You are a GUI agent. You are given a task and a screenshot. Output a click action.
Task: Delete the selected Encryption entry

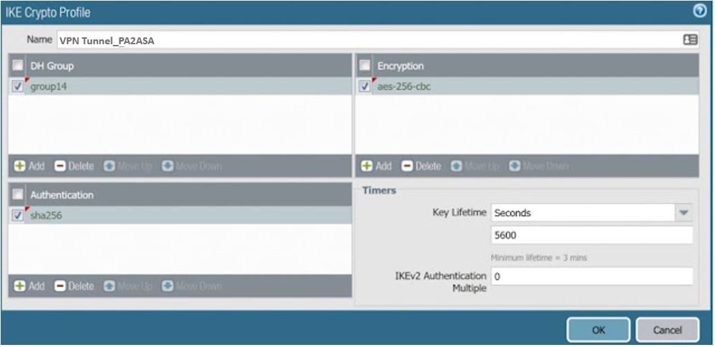pos(421,166)
